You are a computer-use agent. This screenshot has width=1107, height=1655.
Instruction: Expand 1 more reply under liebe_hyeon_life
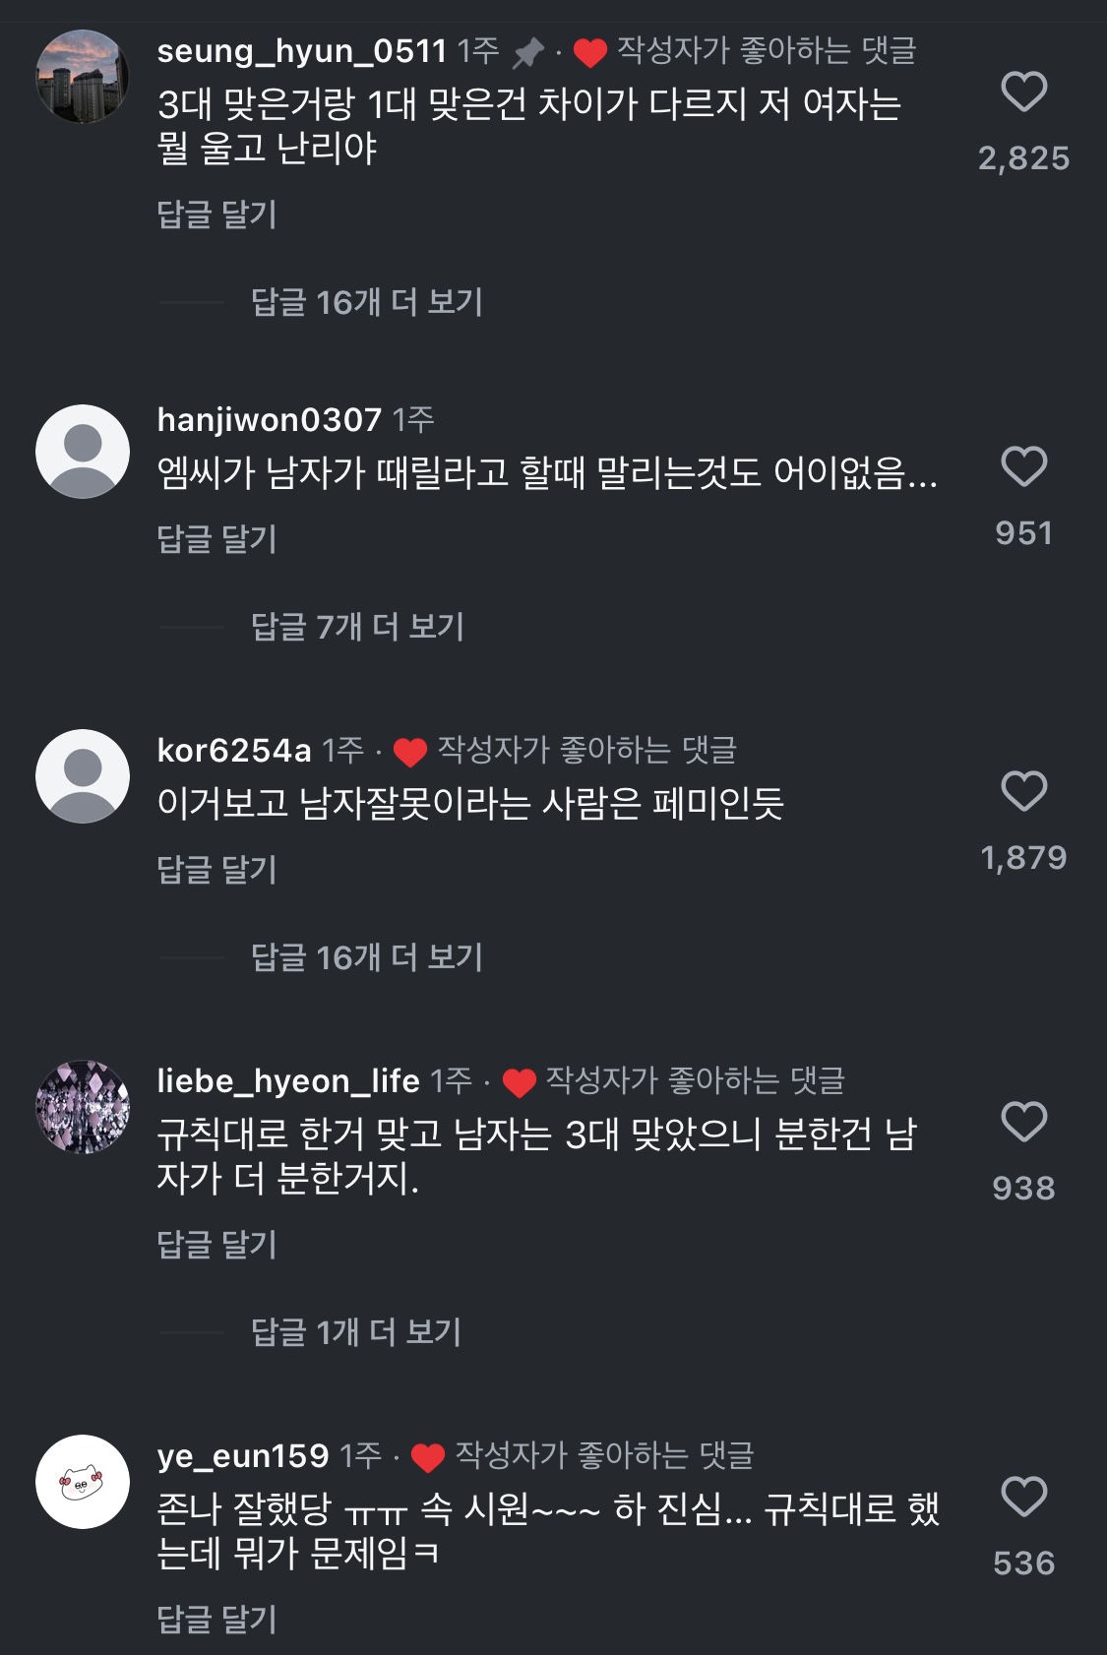coord(355,1332)
